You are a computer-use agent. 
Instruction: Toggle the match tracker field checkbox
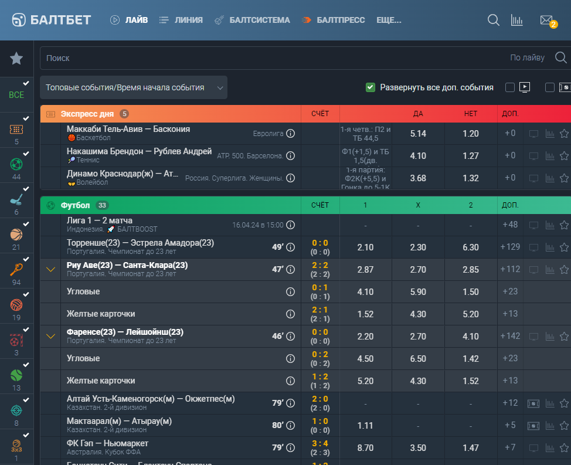pyautogui.click(x=550, y=87)
